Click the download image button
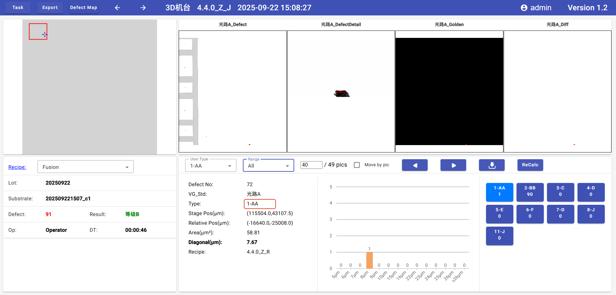 pos(492,165)
